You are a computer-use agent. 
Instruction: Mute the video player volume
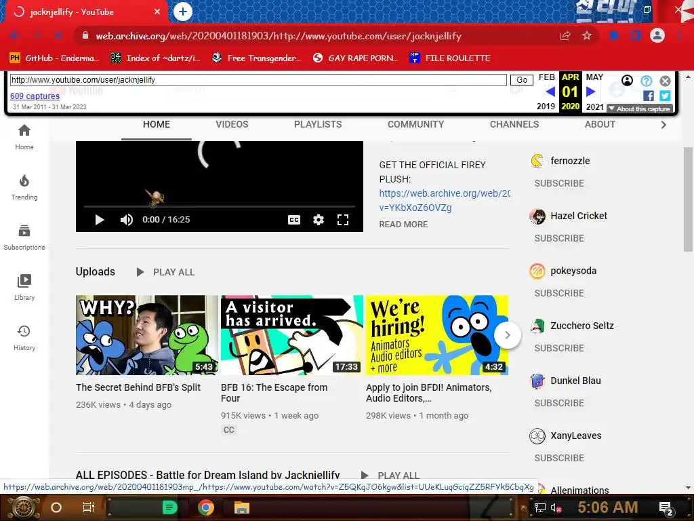[x=126, y=219]
